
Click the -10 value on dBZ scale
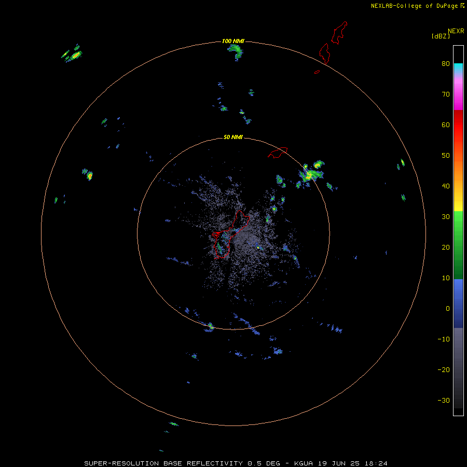(444, 339)
